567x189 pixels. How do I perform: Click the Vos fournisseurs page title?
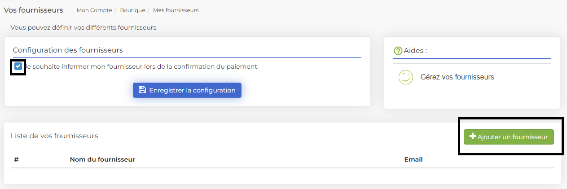click(x=34, y=10)
